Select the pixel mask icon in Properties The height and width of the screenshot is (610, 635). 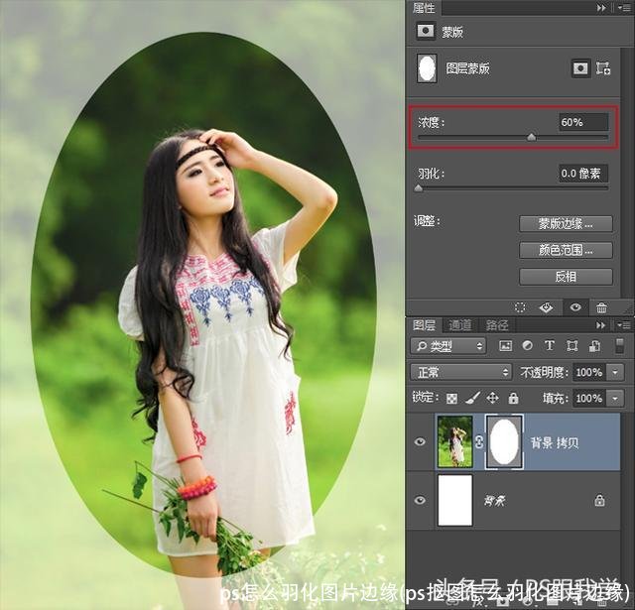(581, 69)
